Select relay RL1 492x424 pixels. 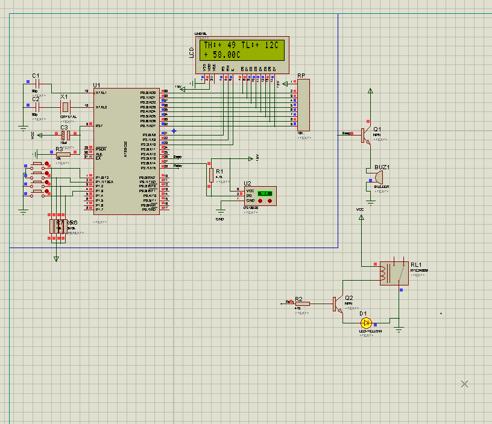[394, 273]
